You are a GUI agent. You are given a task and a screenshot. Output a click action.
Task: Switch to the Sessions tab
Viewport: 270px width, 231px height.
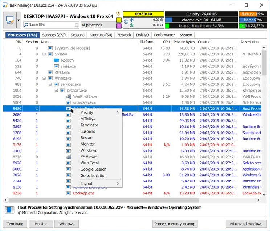tap(78, 35)
